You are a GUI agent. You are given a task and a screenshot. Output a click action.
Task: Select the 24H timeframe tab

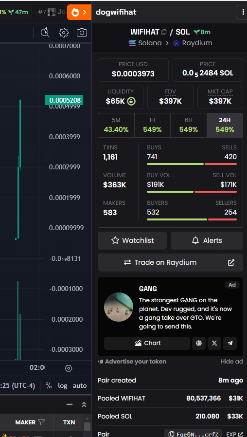click(225, 125)
